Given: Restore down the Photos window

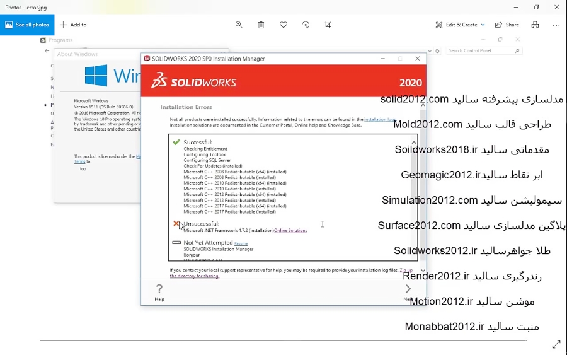Looking at the screenshot, I should [536, 7].
